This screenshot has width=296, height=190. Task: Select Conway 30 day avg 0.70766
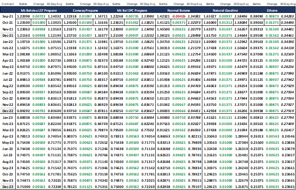[101, 155]
